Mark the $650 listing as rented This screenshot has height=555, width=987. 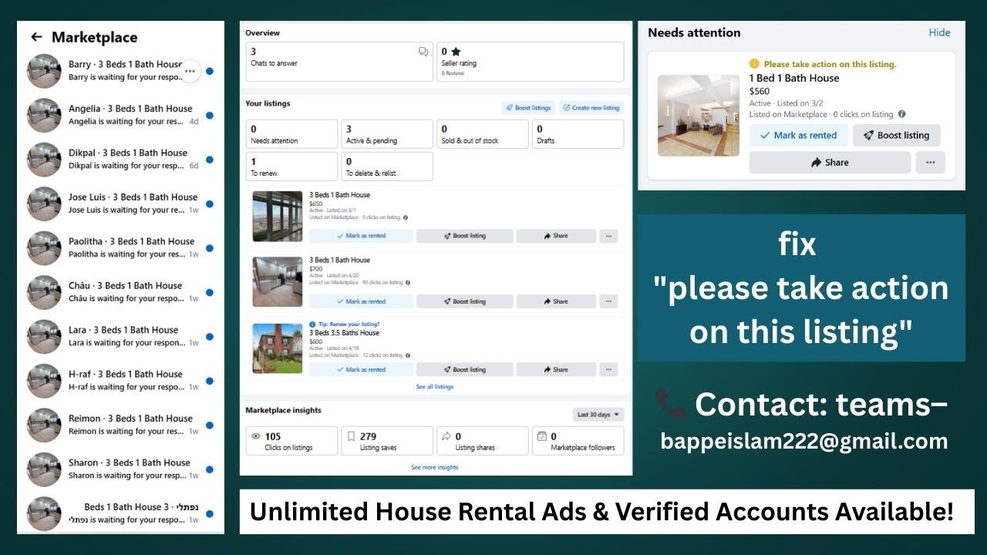point(361,236)
